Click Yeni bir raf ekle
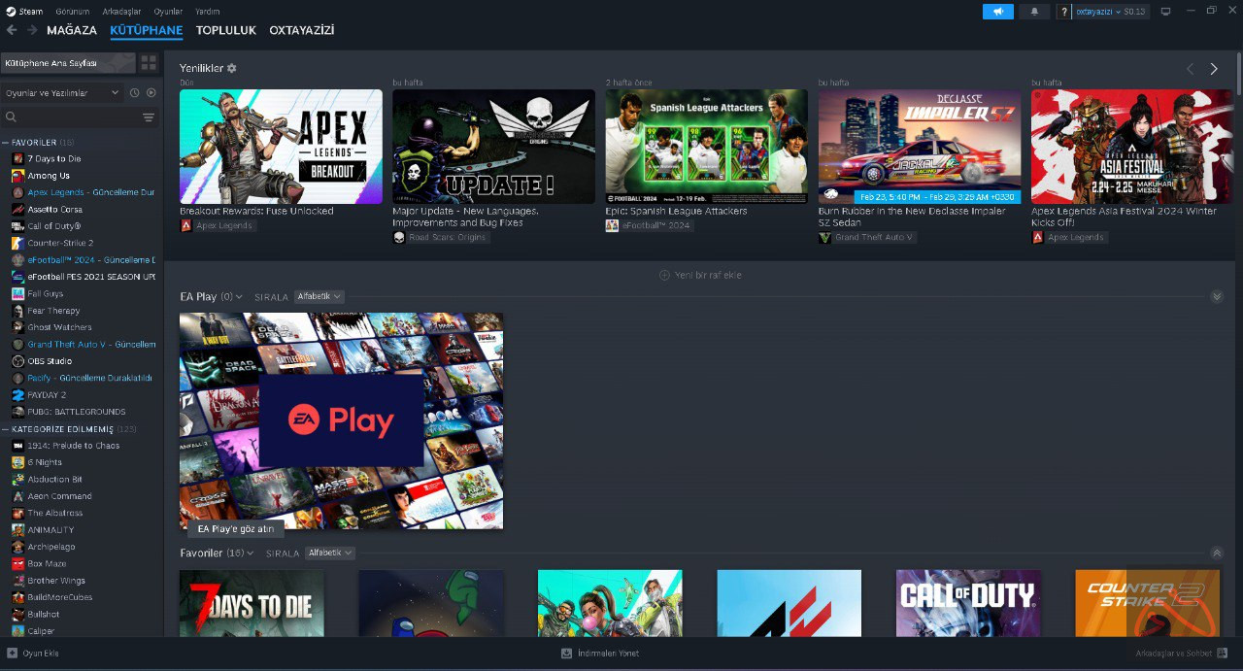The image size is (1243, 671). [x=700, y=275]
